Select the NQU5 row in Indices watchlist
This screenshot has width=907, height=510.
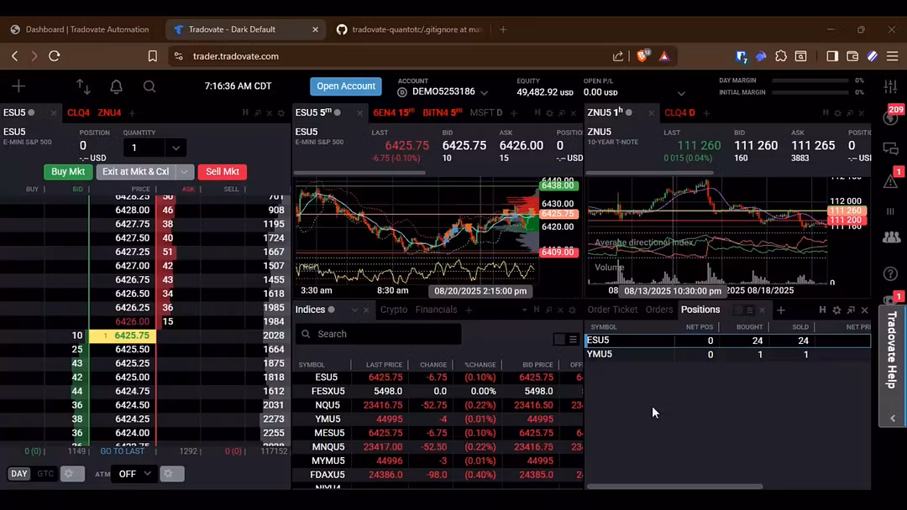tap(438, 405)
